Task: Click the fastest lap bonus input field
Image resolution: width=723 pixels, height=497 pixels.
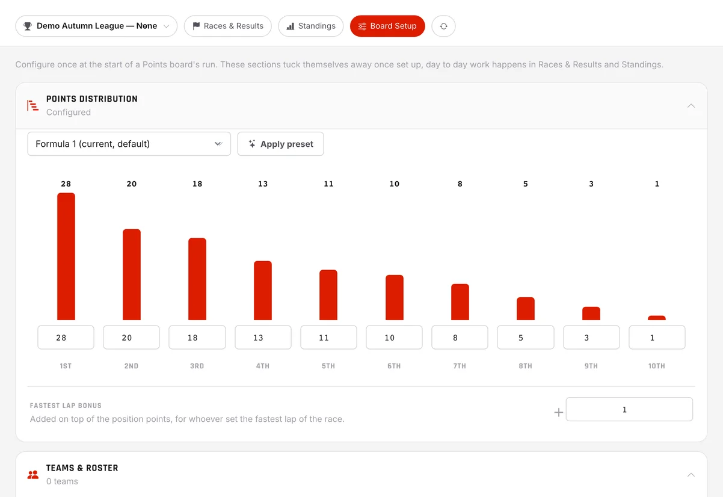Action: tap(629, 409)
